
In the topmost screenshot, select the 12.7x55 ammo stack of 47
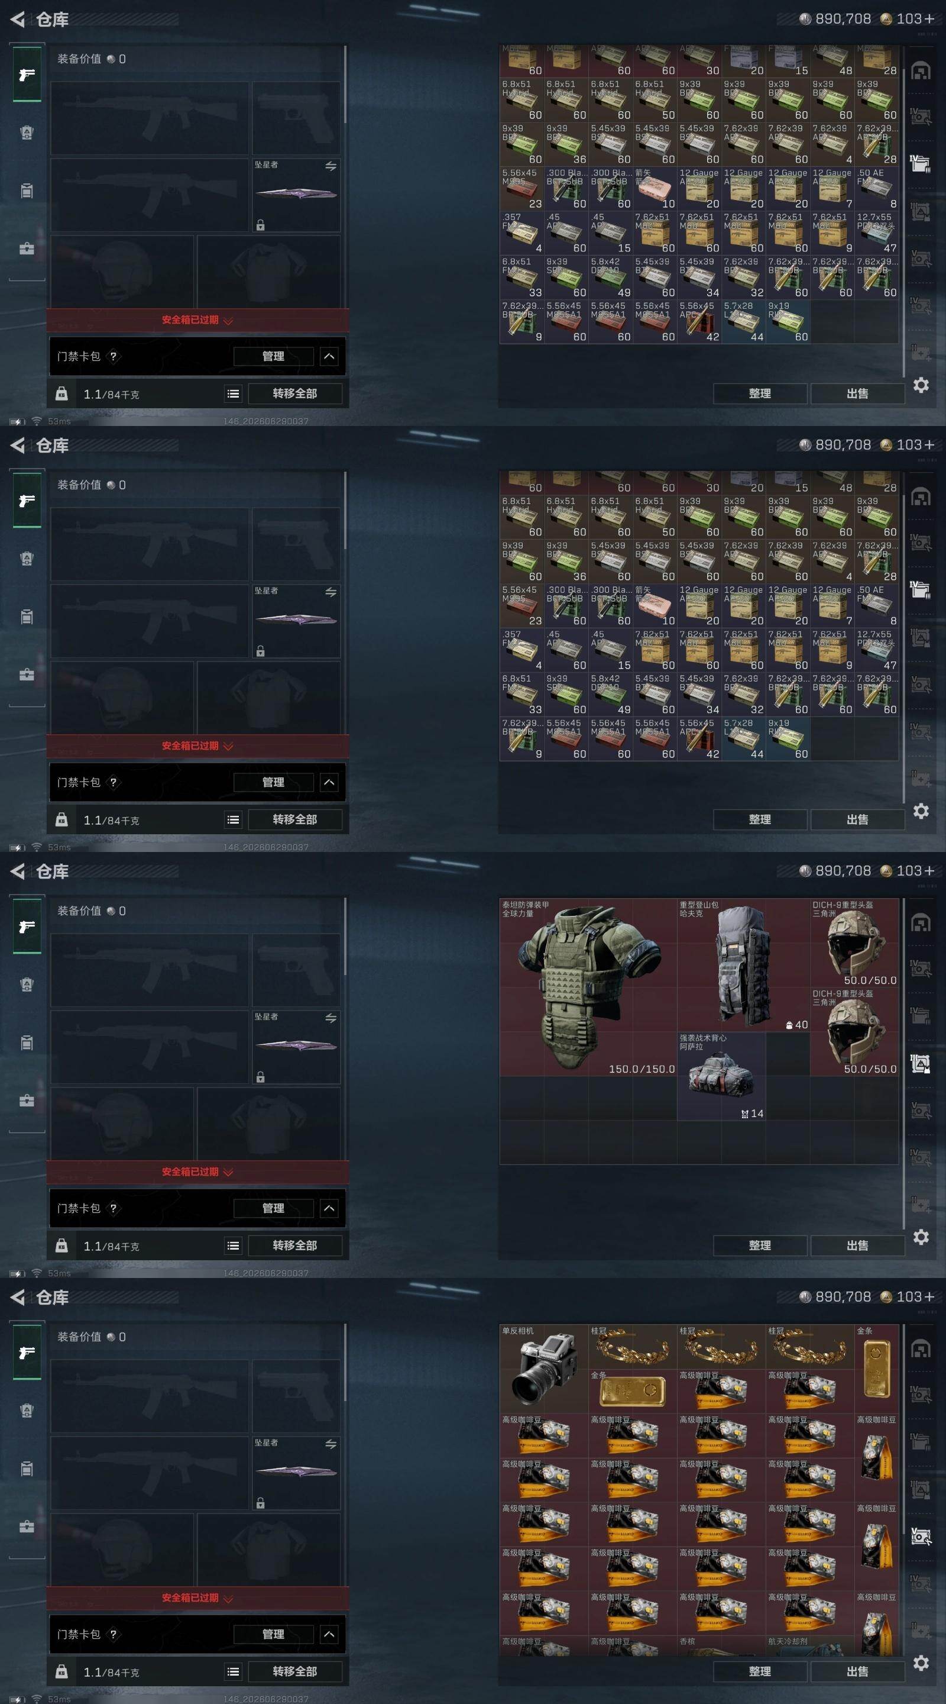[x=877, y=233]
